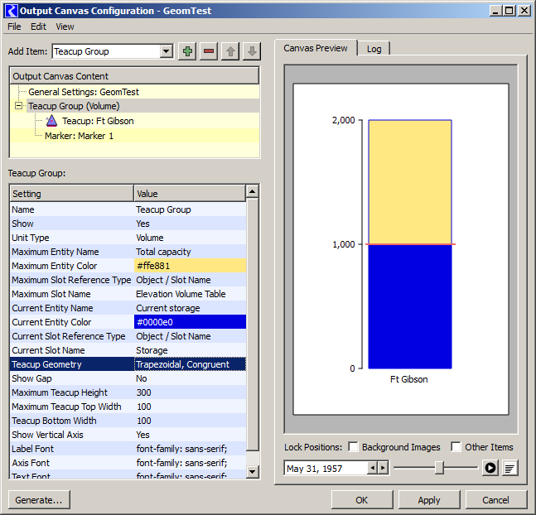Click the Trapezoidal, Congruent geometry value
The image size is (536, 515).
tap(190, 364)
